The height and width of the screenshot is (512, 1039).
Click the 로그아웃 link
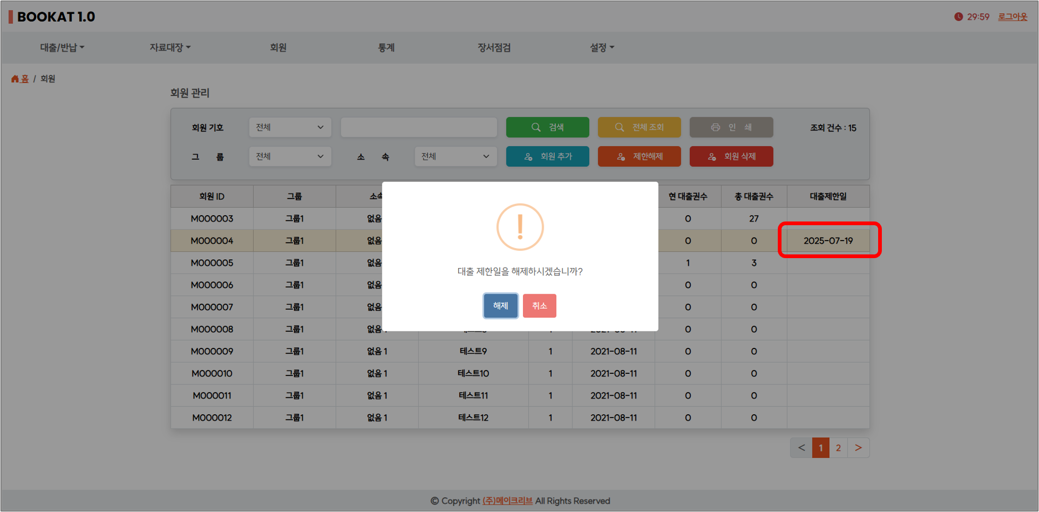[x=1012, y=16]
